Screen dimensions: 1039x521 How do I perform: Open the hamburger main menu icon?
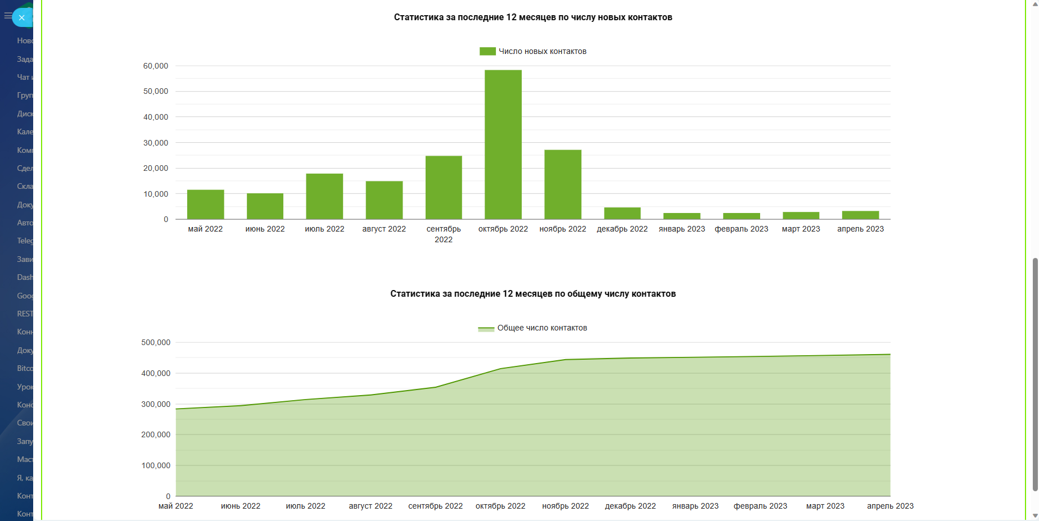[x=8, y=16]
